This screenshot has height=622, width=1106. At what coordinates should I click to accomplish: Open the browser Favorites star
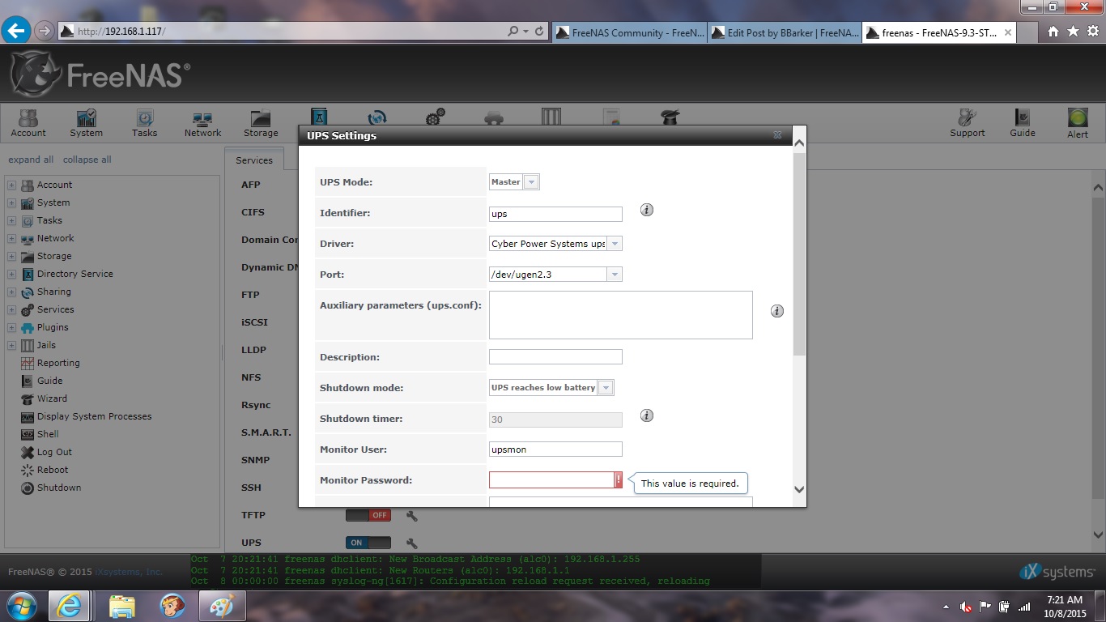click(1073, 32)
